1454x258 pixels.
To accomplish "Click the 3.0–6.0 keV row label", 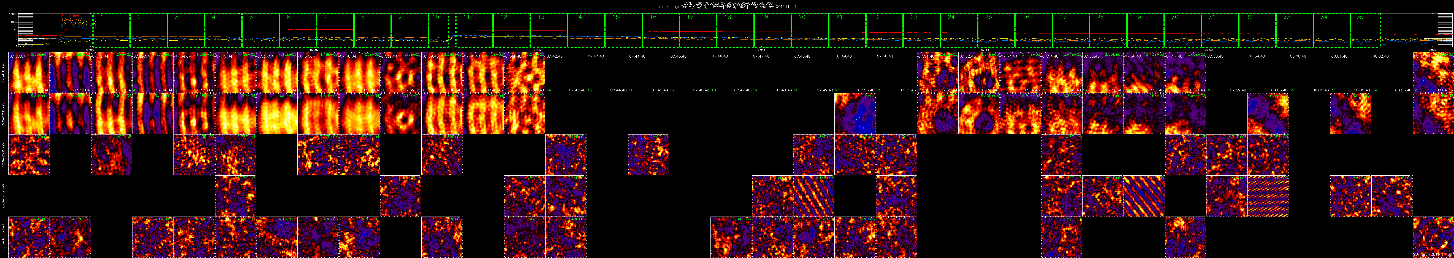I will 4,73.
